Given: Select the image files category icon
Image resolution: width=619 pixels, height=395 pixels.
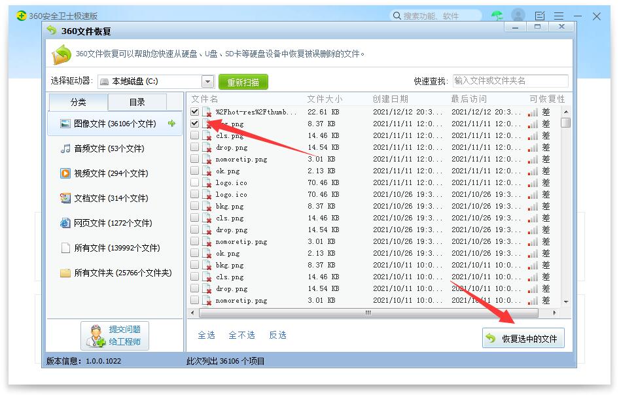Looking at the screenshot, I should 65,124.
